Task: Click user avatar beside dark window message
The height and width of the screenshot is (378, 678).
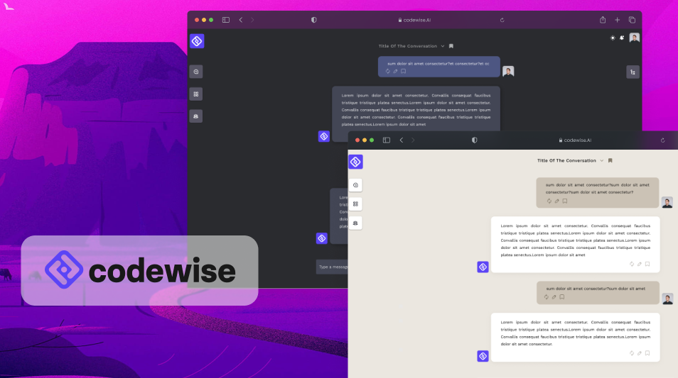Action: point(508,71)
